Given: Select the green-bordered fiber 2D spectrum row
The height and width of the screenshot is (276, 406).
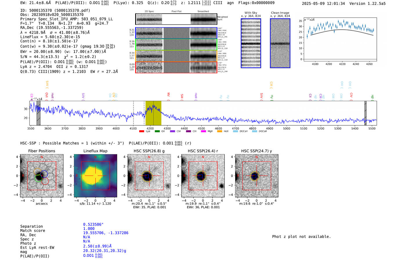Looking at the screenshot, I should click(x=176, y=45).
